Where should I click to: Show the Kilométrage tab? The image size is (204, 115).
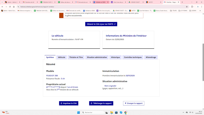tap(151, 57)
